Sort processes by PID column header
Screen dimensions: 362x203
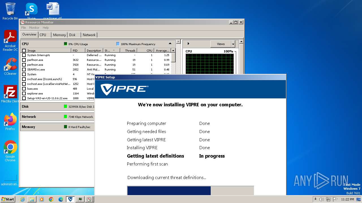click(78, 50)
